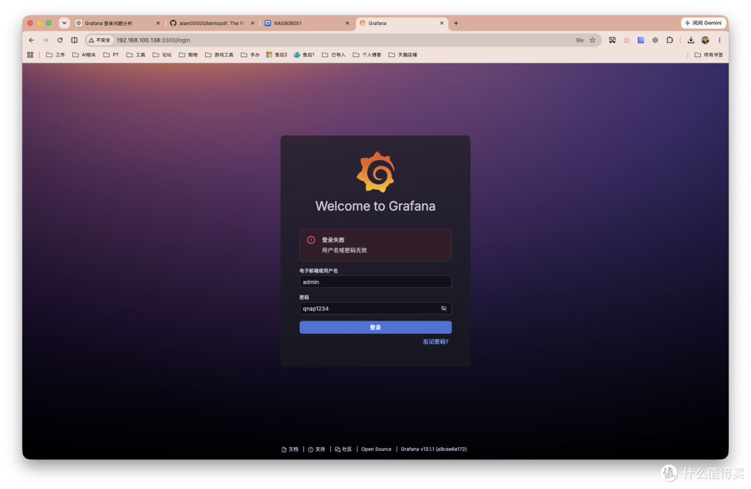Click the 忘记密码? link
This screenshot has width=751, height=489.
tap(435, 342)
